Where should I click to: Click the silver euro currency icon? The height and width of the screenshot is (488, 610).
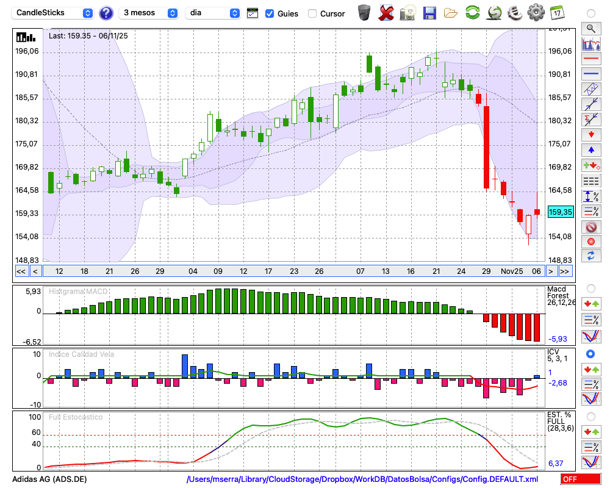[x=515, y=13]
